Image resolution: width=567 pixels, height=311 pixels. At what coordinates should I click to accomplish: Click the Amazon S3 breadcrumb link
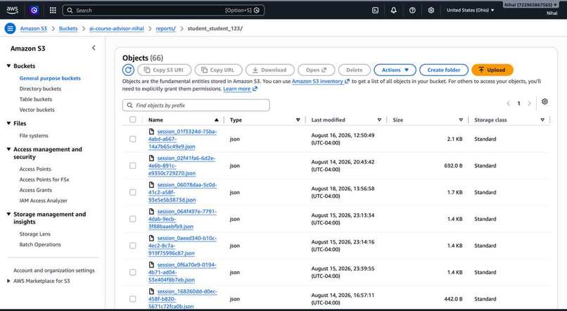click(x=34, y=28)
